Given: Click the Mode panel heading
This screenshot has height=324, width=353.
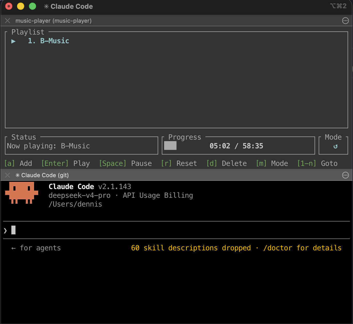Looking at the screenshot, I should tap(333, 137).
